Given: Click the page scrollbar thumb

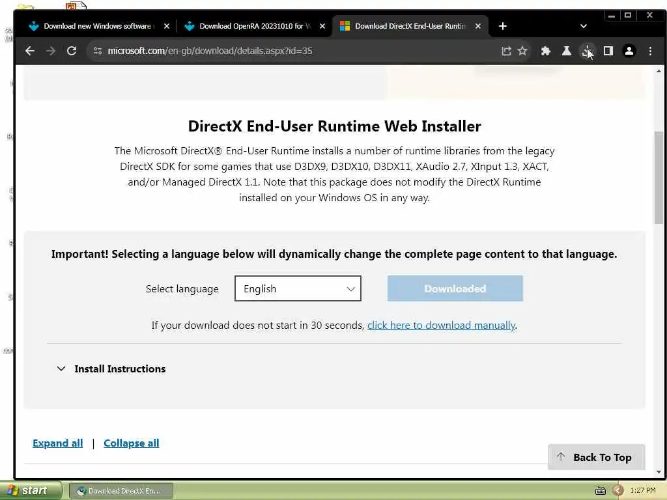Looking at the screenshot, I should [659, 177].
